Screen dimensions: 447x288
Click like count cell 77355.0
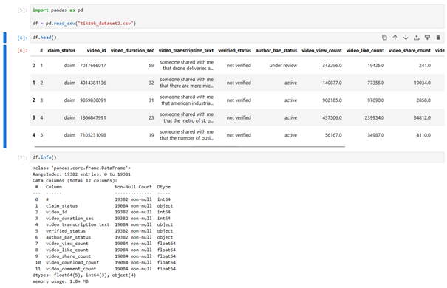pyautogui.click(x=376, y=83)
